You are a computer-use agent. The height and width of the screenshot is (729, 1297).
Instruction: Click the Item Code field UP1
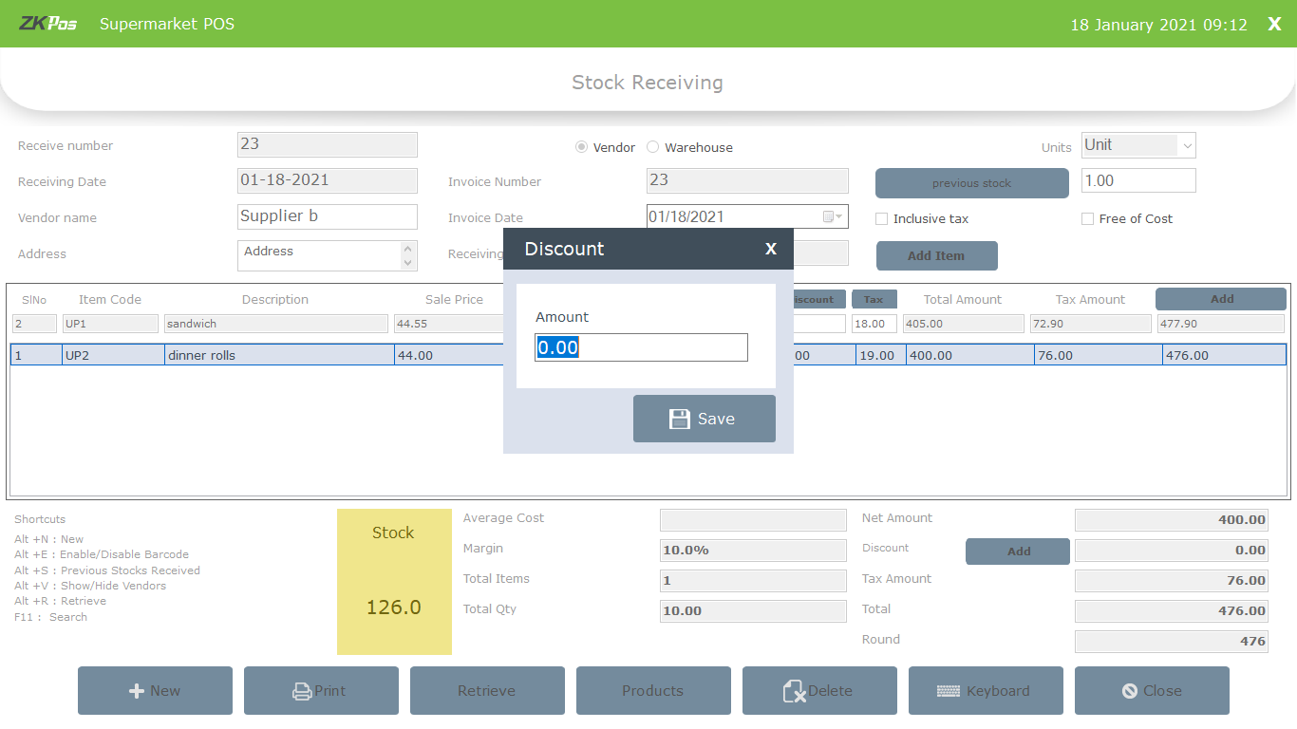pyautogui.click(x=110, y=324)
